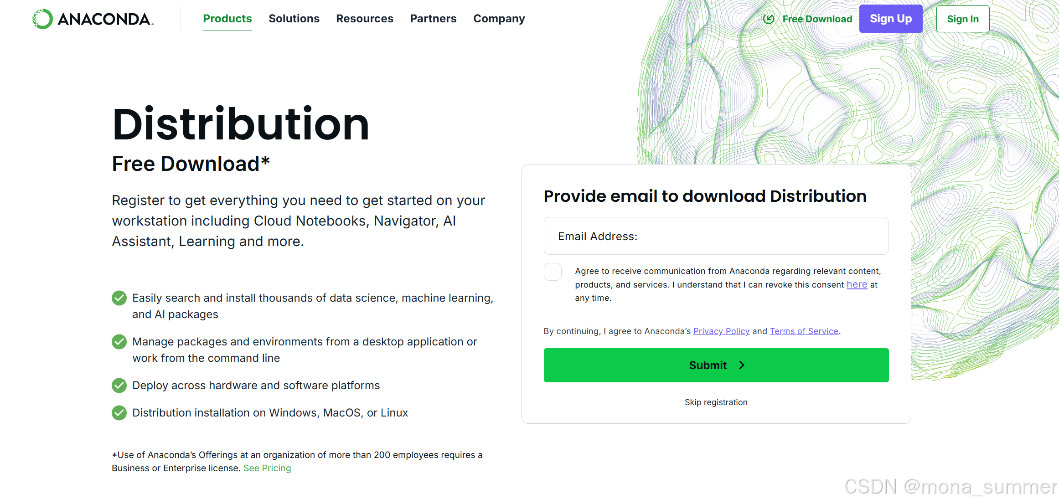
Task: Open the Solutions menu
Action: [294, 19]
